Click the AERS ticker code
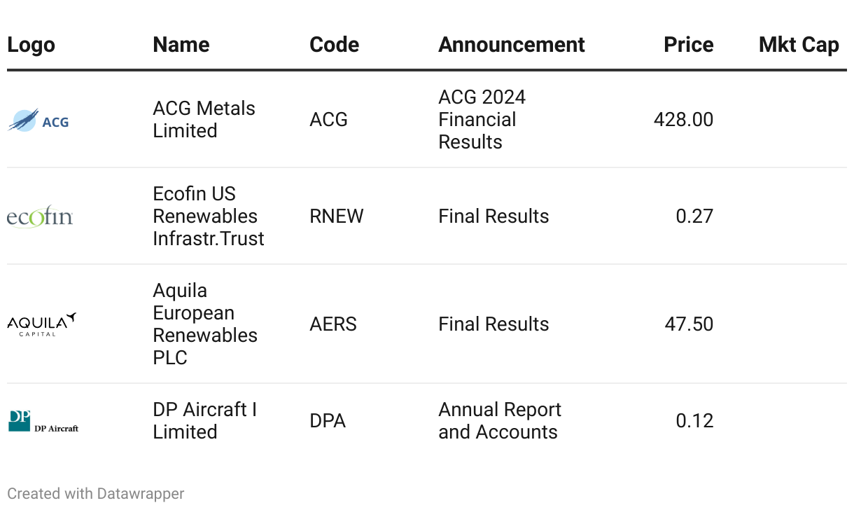This screenshot has width=854, height=510. coord(332,324)
